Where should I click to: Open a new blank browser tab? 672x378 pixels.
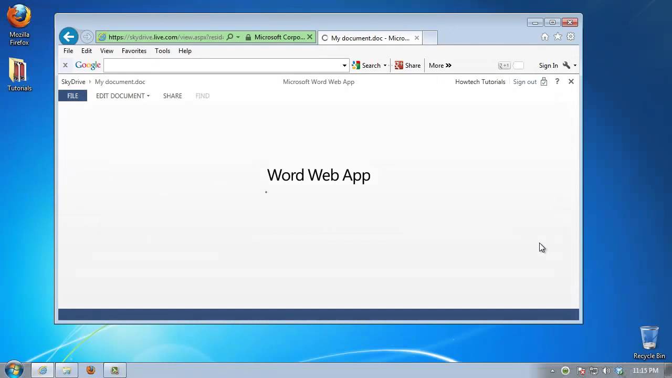click(x=430, y=38)
